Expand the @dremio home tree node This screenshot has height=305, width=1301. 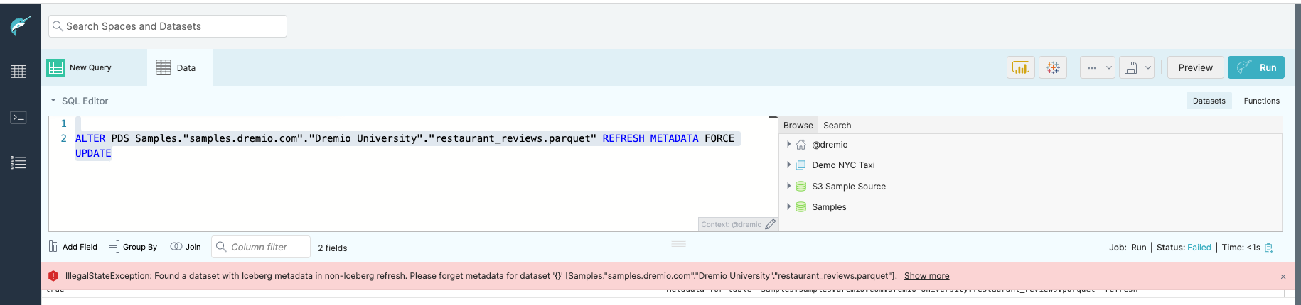[x=788, y=144]
